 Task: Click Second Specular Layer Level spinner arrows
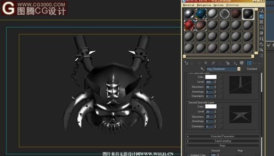[x=215, y=112]
